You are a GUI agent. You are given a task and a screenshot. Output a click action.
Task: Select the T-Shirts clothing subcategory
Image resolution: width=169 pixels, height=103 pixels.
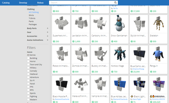(32, 18)
